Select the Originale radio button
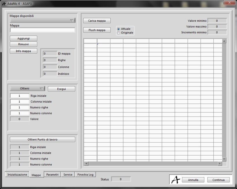237x189 pixels. [118, 33]
